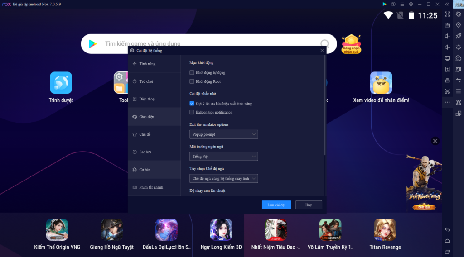Close the Cài đặt hệ thống dialog
The height and width of the screenshot is (257, 464).
322,51
